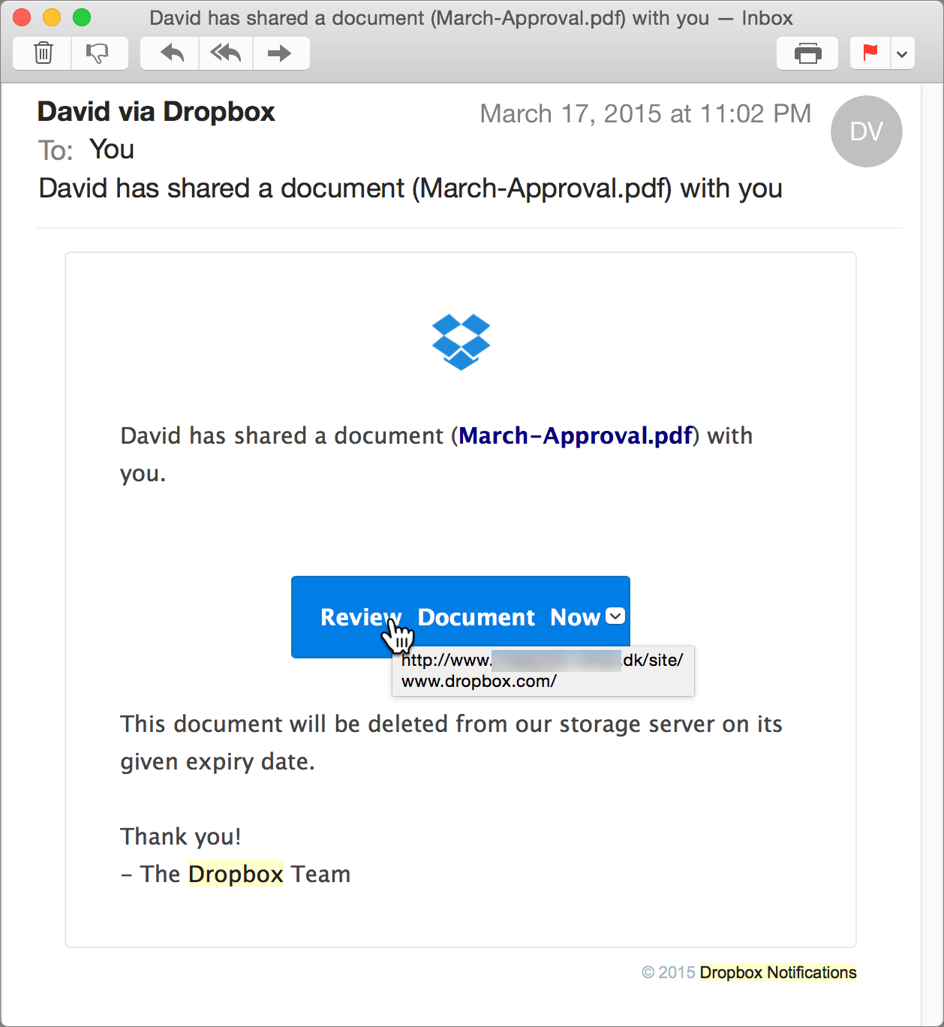This screenshot has width=944, height=1027.
Task: Click recipient You in To field
Action: 111,149
